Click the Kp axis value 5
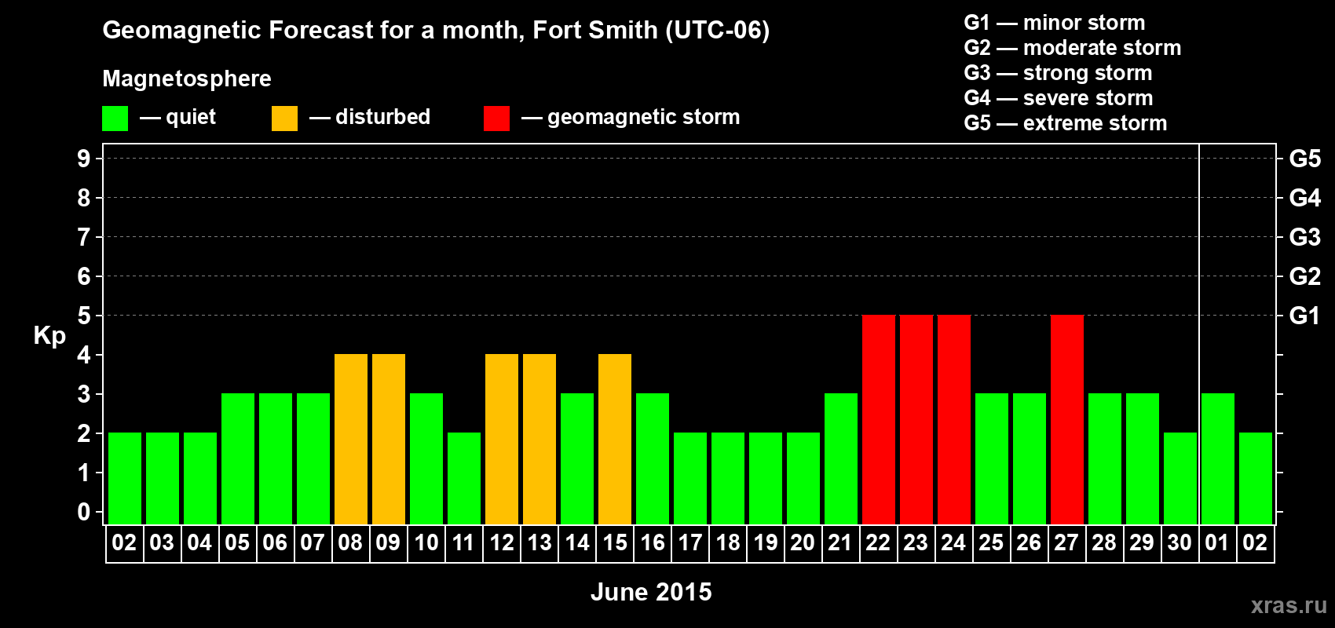The image size is (1335, 628). (84, 316)
